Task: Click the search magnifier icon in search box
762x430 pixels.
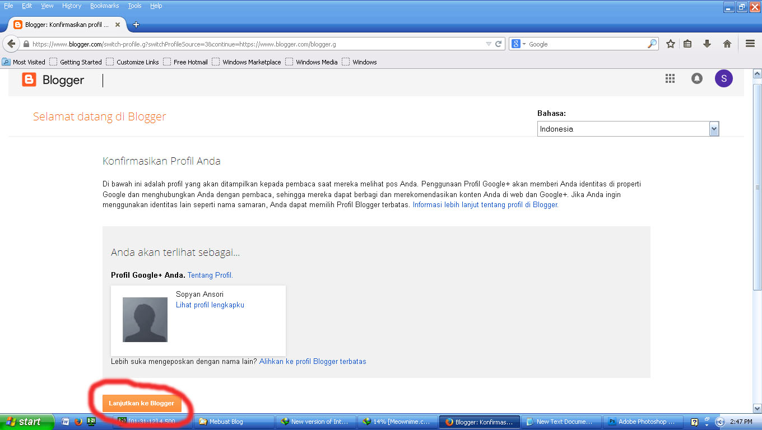Action: click(652, 44)
